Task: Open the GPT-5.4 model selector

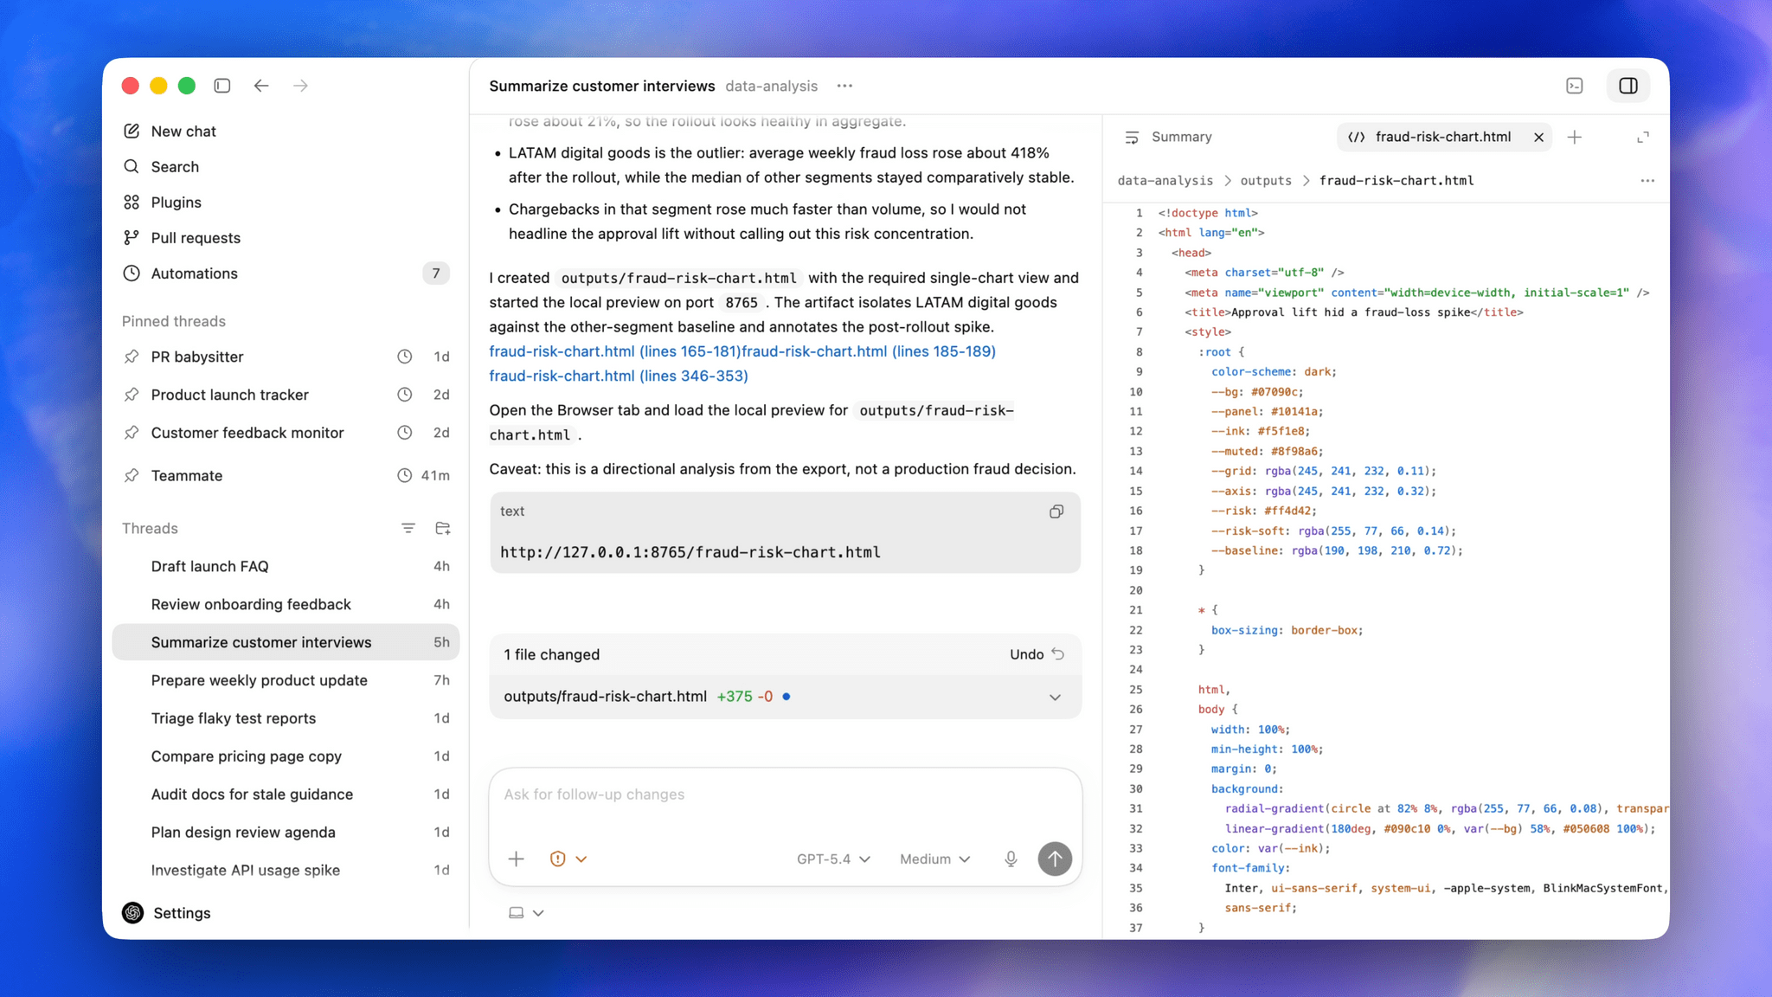Action: coord(832,859)
